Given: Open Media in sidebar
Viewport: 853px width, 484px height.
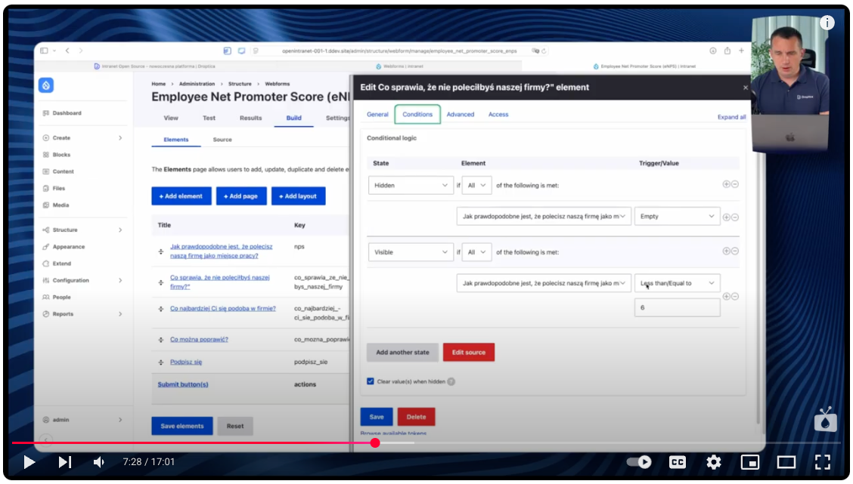Looking at the screenshot, I should click(x=61, y=205).
